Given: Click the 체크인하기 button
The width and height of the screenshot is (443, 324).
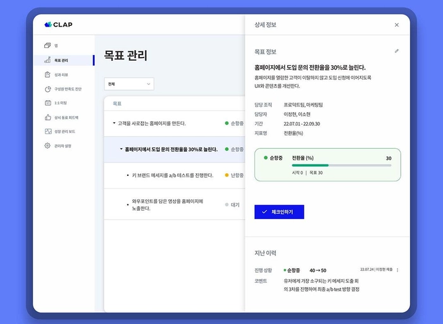Looking at the screenshot, I should (x=279, y=212).
